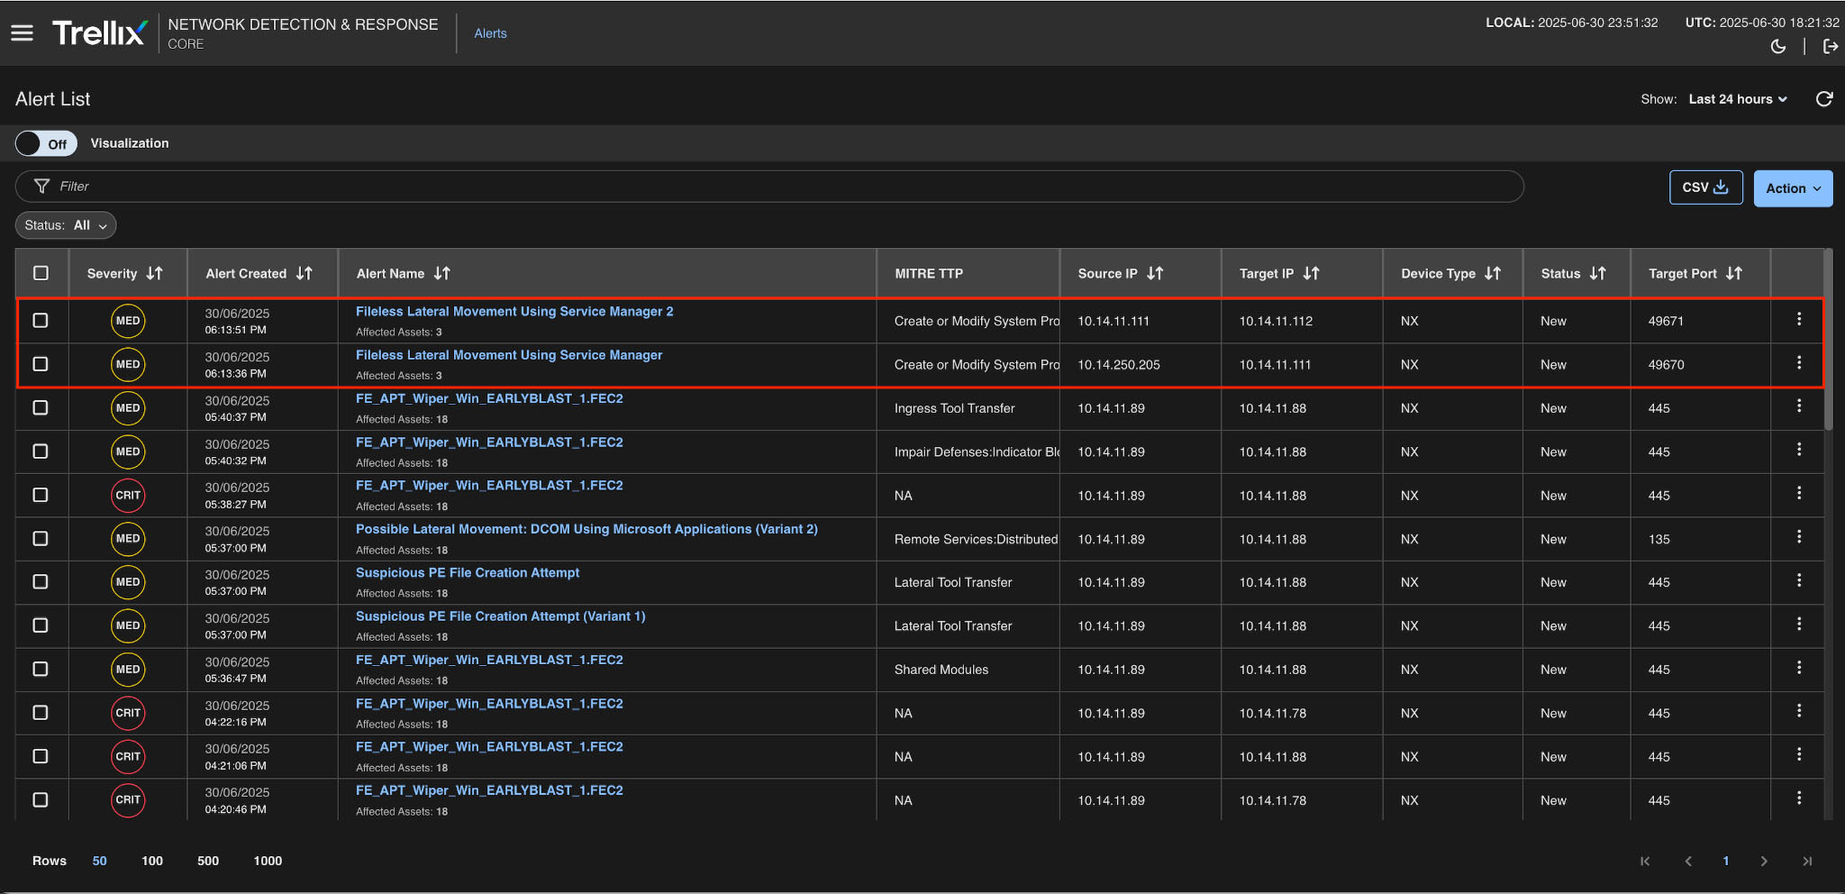Open the Last 24 hours dropdown
The width and height of the screenshot is (1845, 894).
(x=1737, y=99)
